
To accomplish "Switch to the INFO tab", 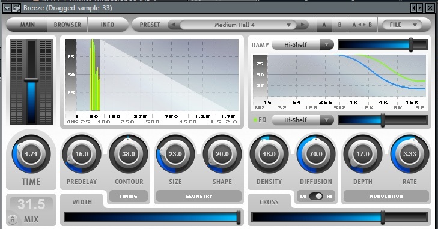I will tap(108, 25).
